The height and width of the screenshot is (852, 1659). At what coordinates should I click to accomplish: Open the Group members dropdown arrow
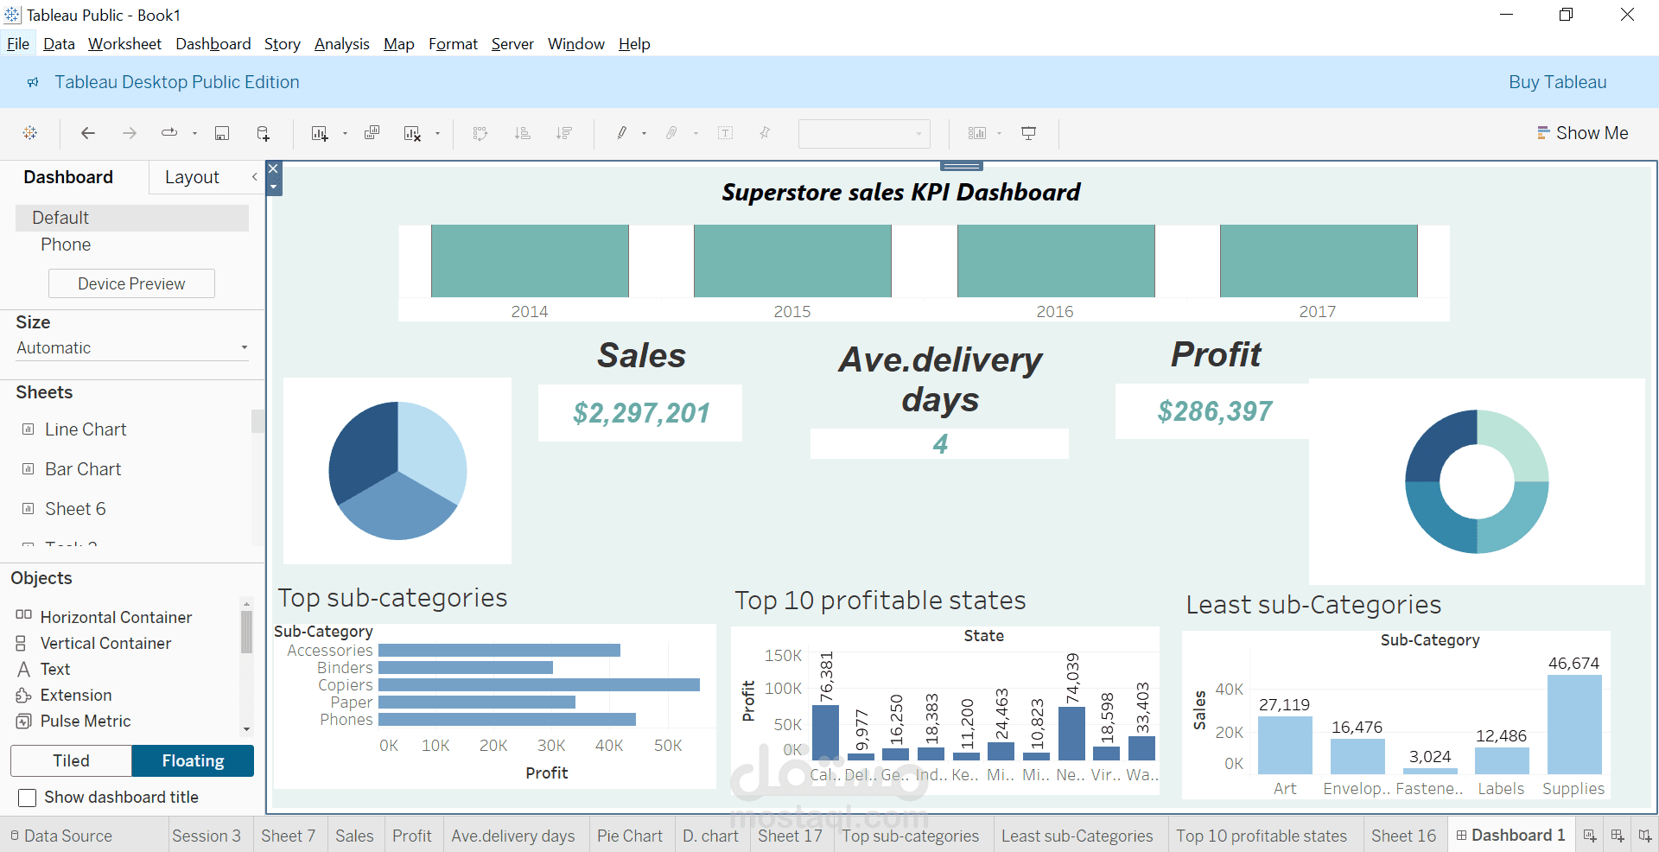click(696, 133)
